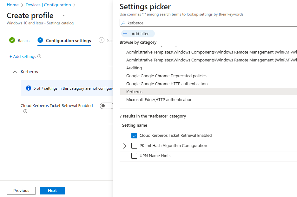Select Microsoft Edge\HTTP authentication category
This screenshot has width=297, height=197.
(x=159, y=99)
